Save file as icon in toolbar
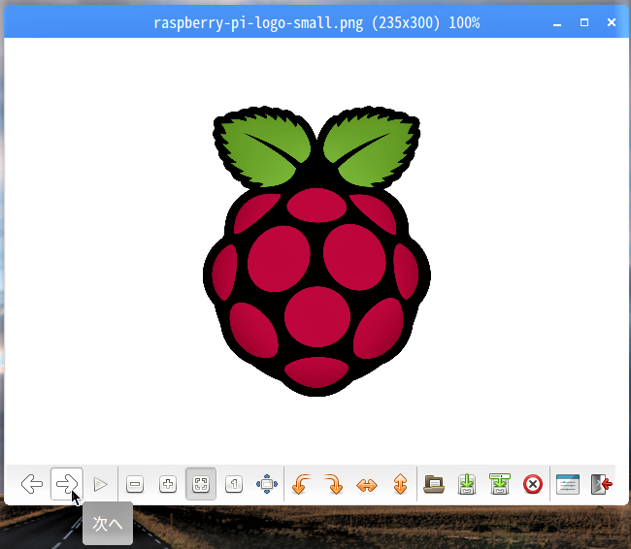Screen dimensions: 631x549 [x=500, y=484]
